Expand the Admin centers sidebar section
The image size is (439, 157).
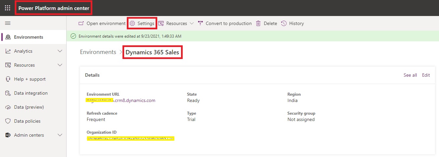(x=60, y=135)
